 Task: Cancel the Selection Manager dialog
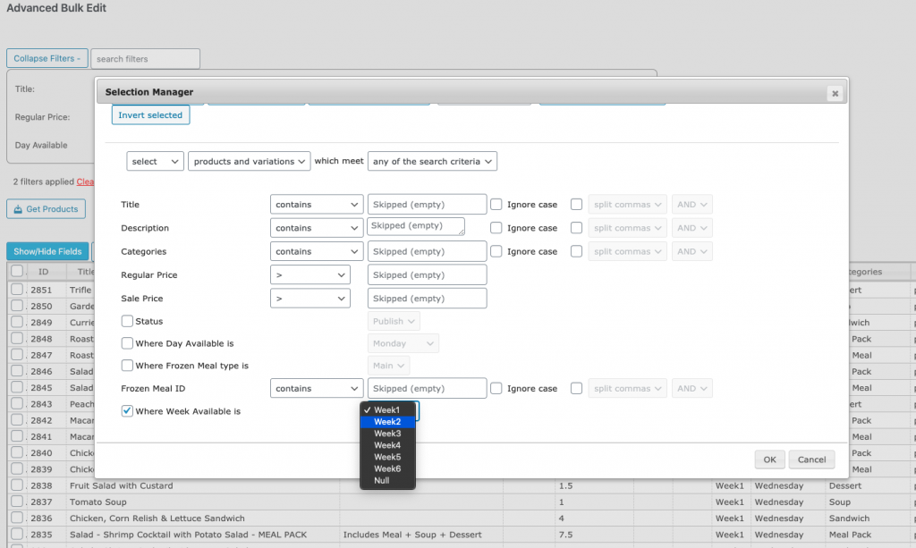pos(811,459)
